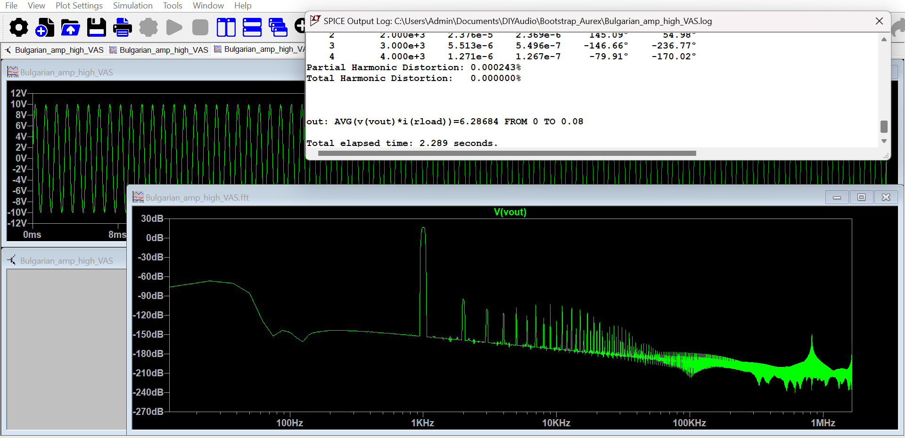
Task: Click the 4.000e+3 harmonic row
Action: tap(512, 57)
